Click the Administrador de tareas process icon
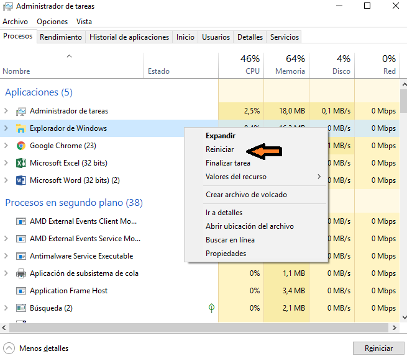 point(21,112)
